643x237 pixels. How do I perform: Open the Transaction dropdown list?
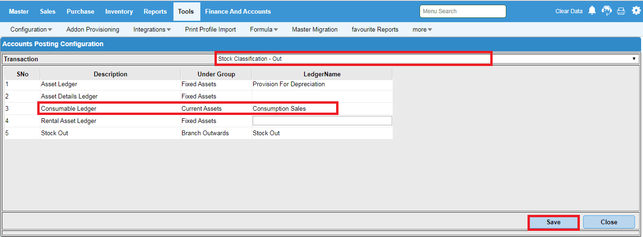click(427, 59)
